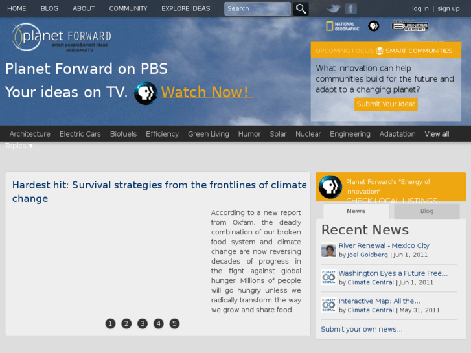
Task: Click the PBS logo next to Watch Now
Action: click(x=146, y=93)
